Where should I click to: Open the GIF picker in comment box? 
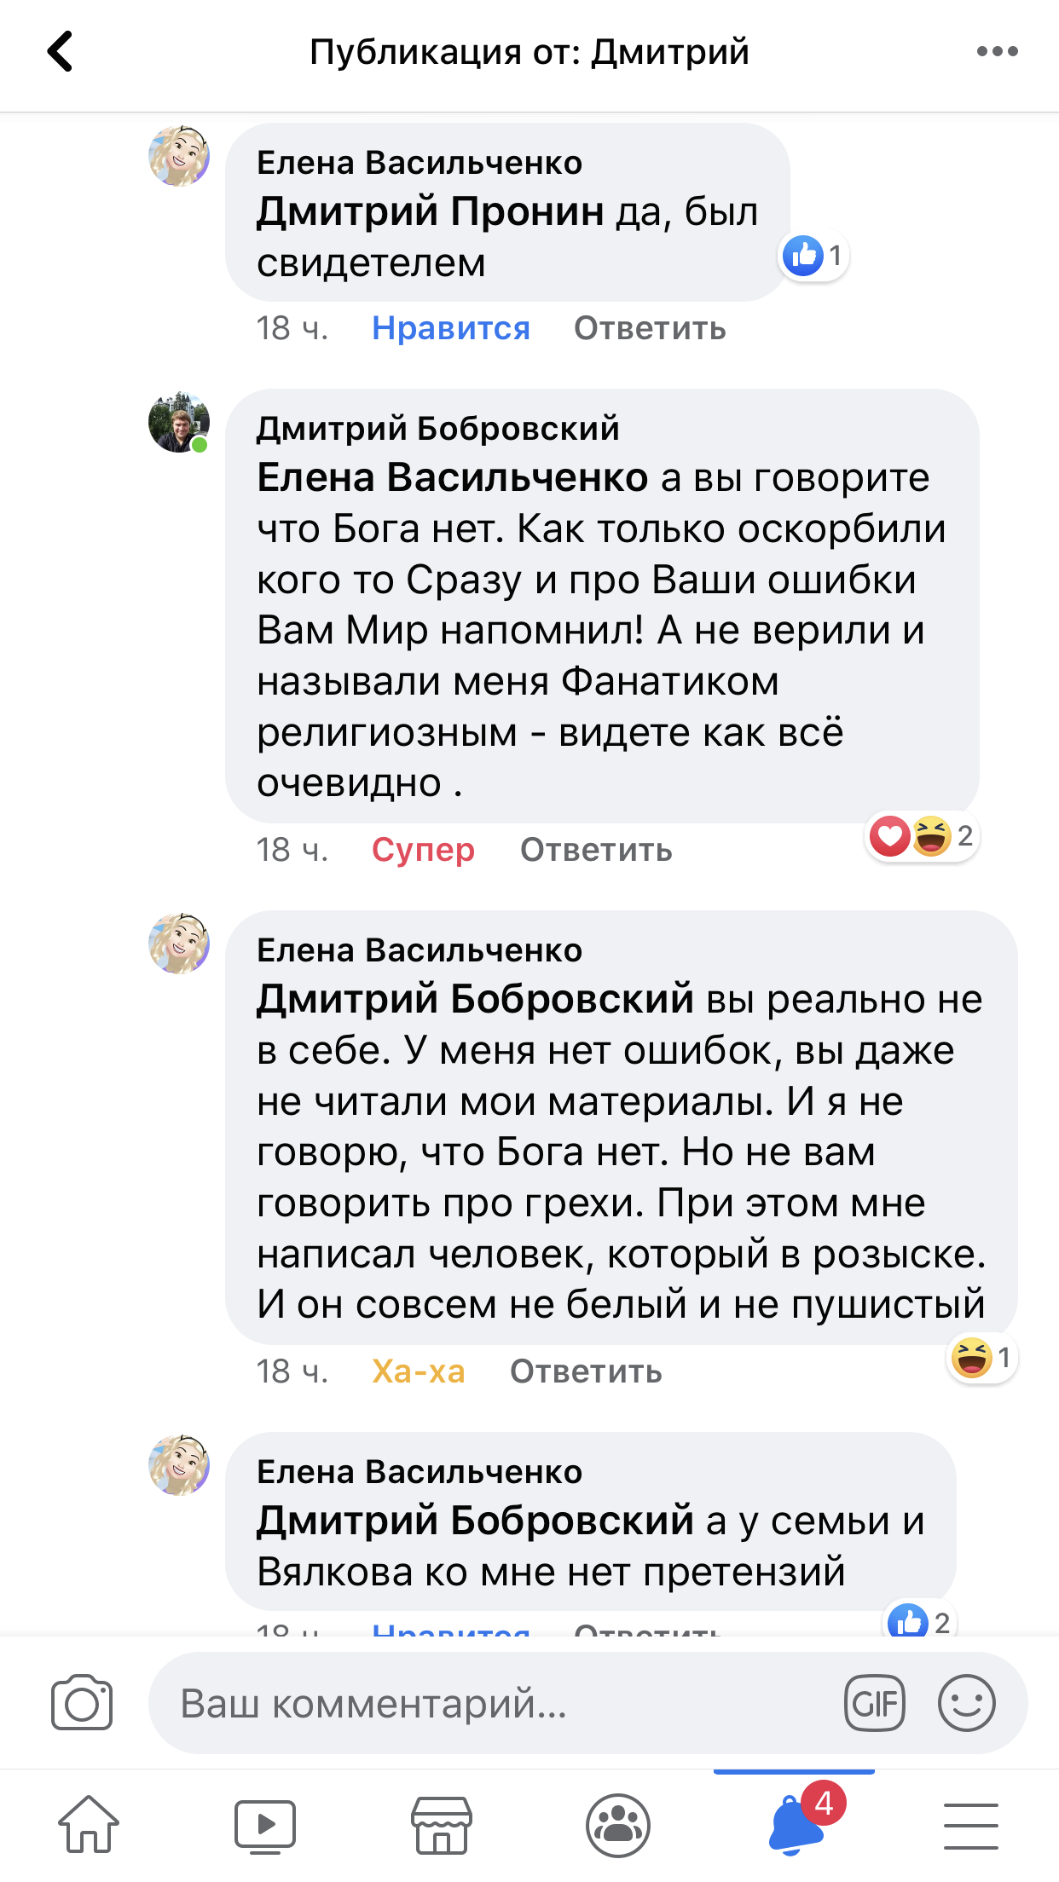tap(874, 1703)
